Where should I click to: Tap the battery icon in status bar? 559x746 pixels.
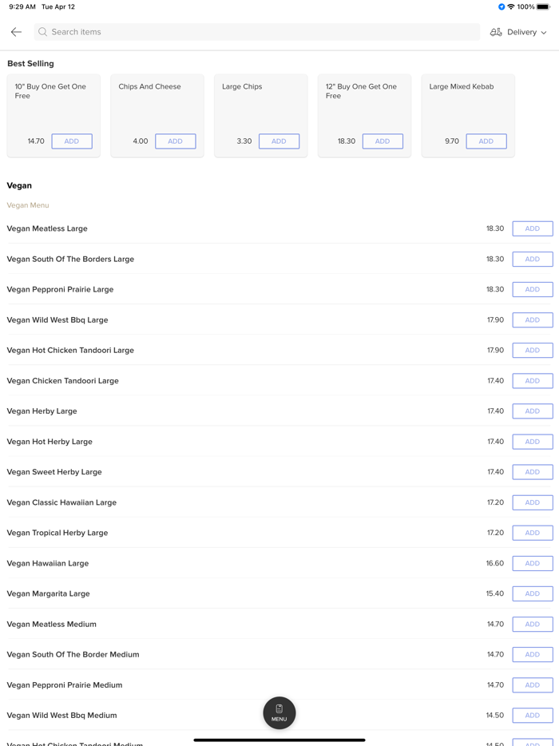click(x=543, y=7)
